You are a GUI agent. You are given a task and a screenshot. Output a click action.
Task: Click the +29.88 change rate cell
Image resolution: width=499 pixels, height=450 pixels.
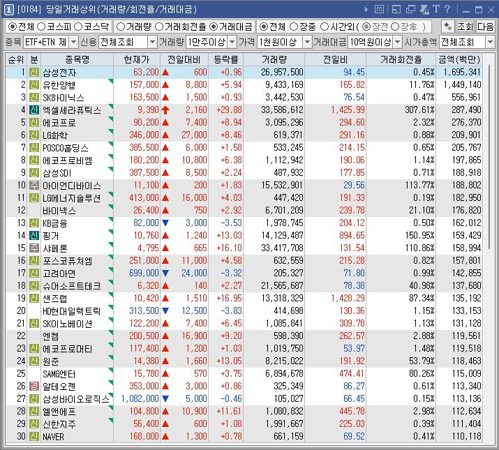click(x=229, y=110)
